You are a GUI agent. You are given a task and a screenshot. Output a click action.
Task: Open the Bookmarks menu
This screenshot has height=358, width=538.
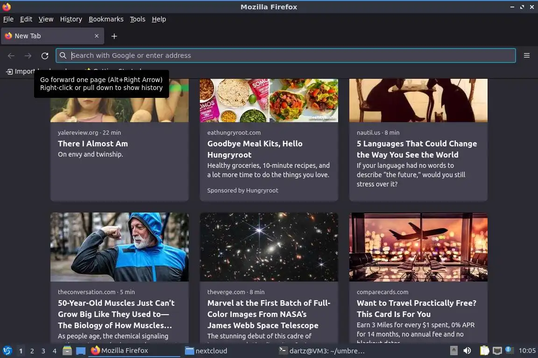106,19
